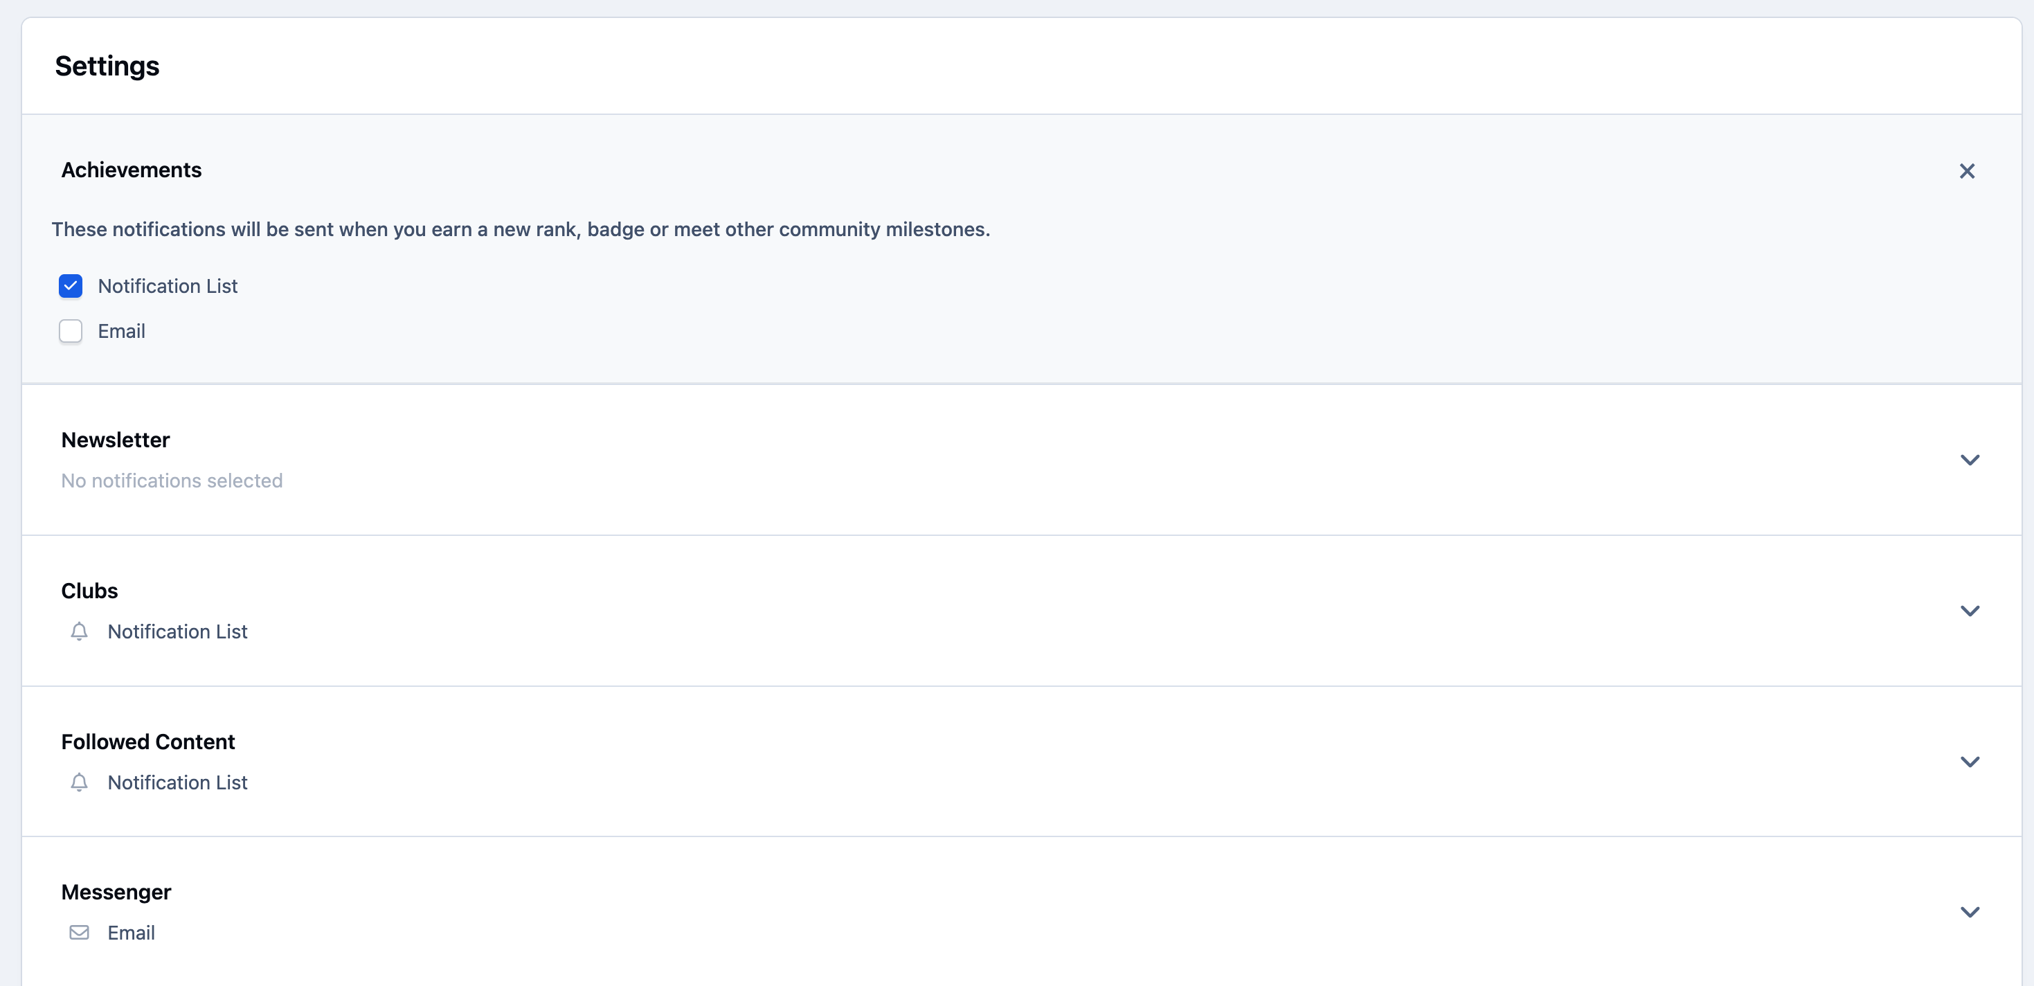Collapse the Achievements section with the X icon
Screen dimensions: 2034x986
point(1966,171)
